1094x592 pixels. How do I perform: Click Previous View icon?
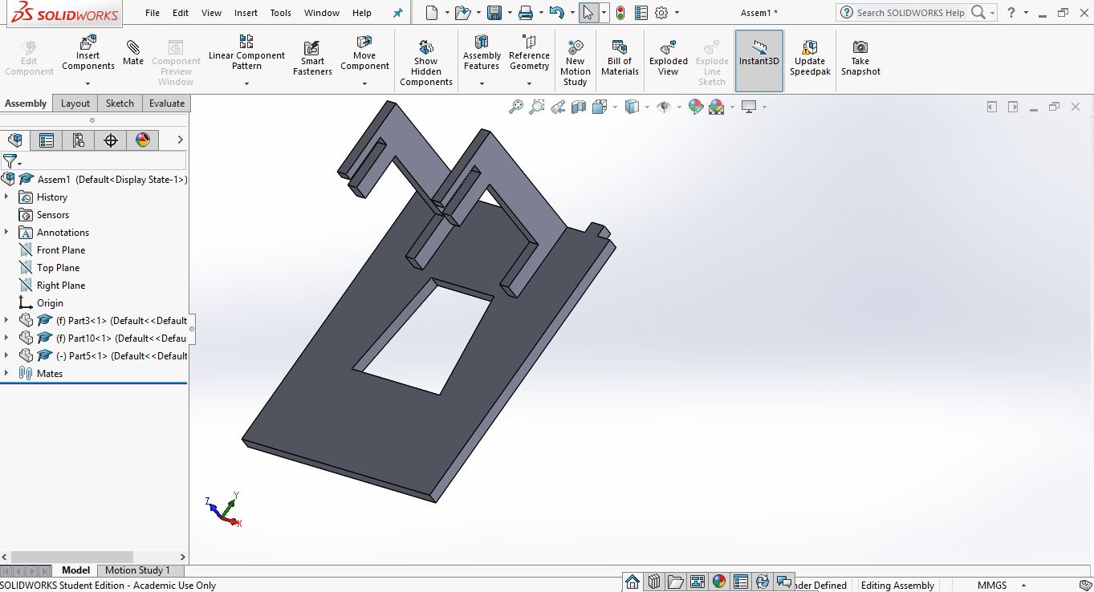(558, 107)
